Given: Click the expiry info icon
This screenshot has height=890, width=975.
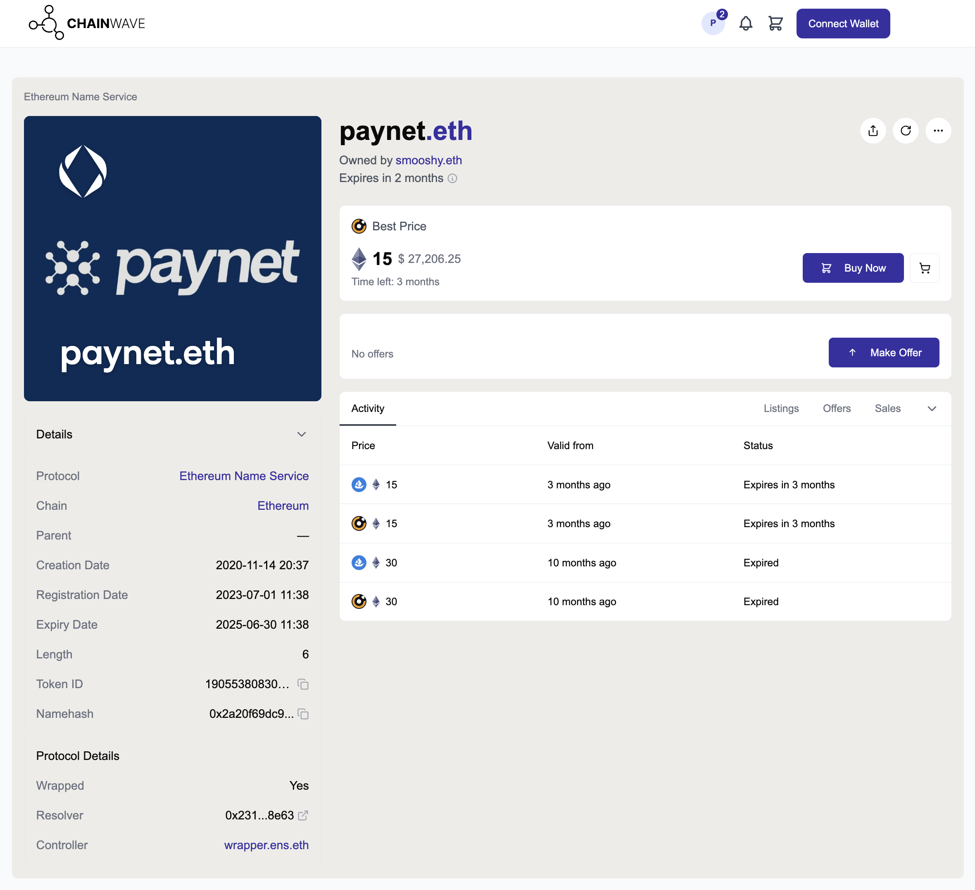Looking at the screenshot, I should pos(452,178).
